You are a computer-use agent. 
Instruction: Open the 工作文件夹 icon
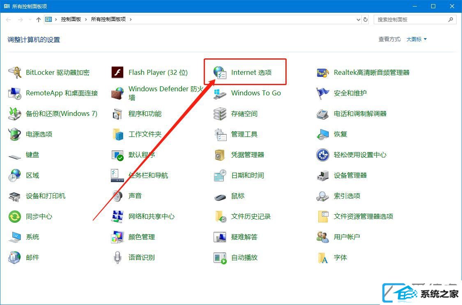click(x=117, y=134)
